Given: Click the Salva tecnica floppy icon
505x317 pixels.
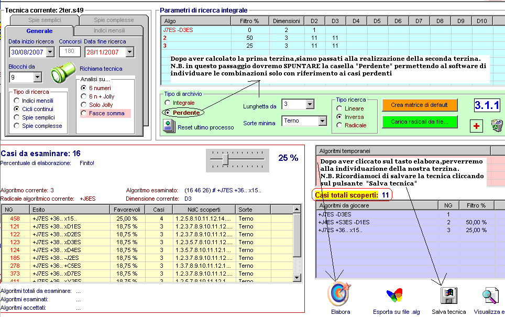Looking at the screenshot, I should tap(448, 296).
